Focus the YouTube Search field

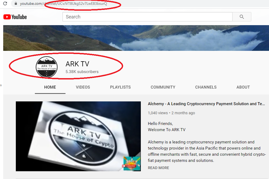tap(147, 17)
